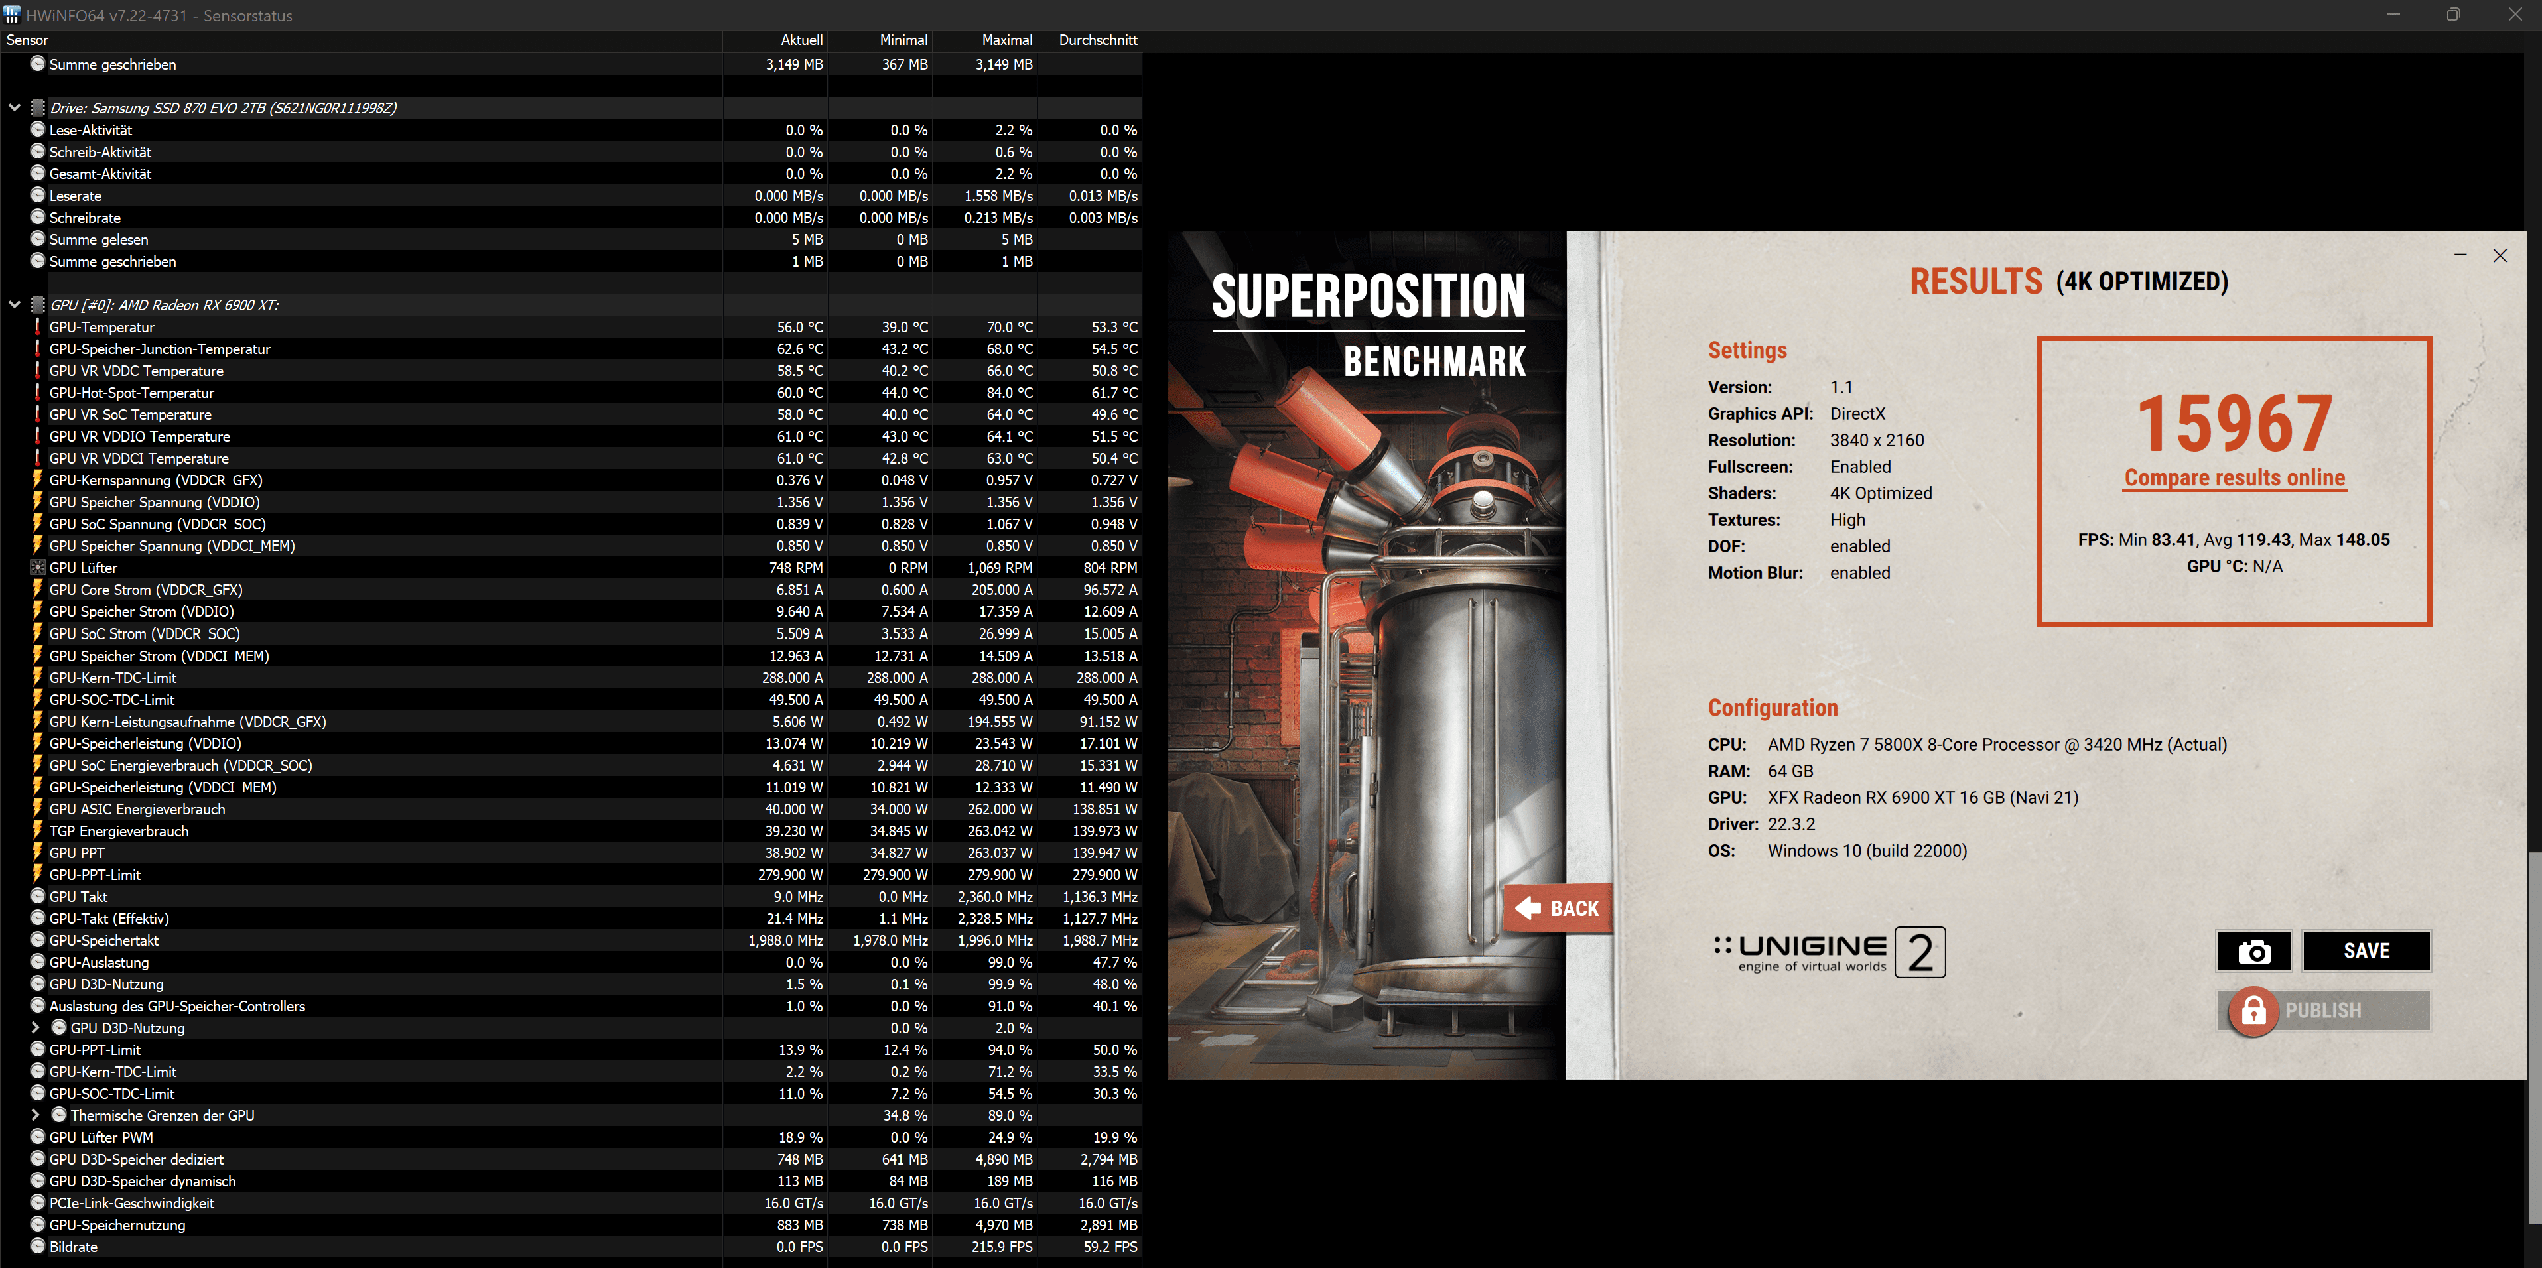Click the HWiNFO64 app icon in the title bar
Image resolution: width=2542 pixels, height=1268 pixels.
[12, 15]
